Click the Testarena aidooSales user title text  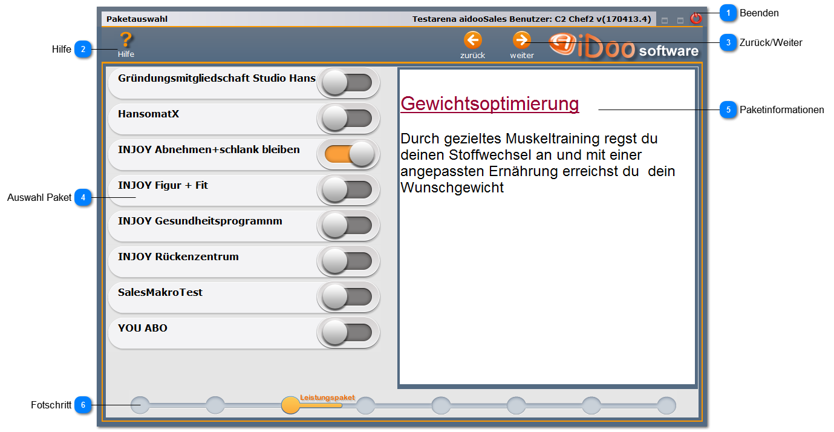(532, 19)
